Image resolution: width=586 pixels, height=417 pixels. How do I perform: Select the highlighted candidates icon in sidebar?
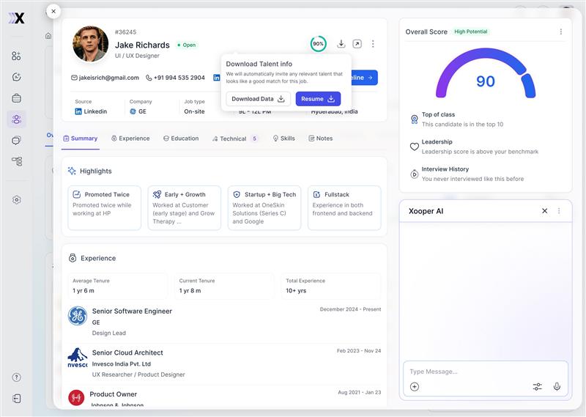(x=16, y=119)
